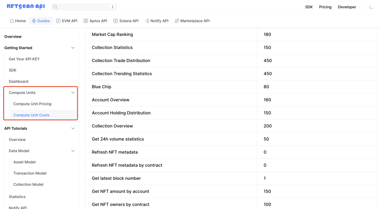Go to Get Your API KEY
The height and width of the screenshot is (209, 381).
point(24,59)
